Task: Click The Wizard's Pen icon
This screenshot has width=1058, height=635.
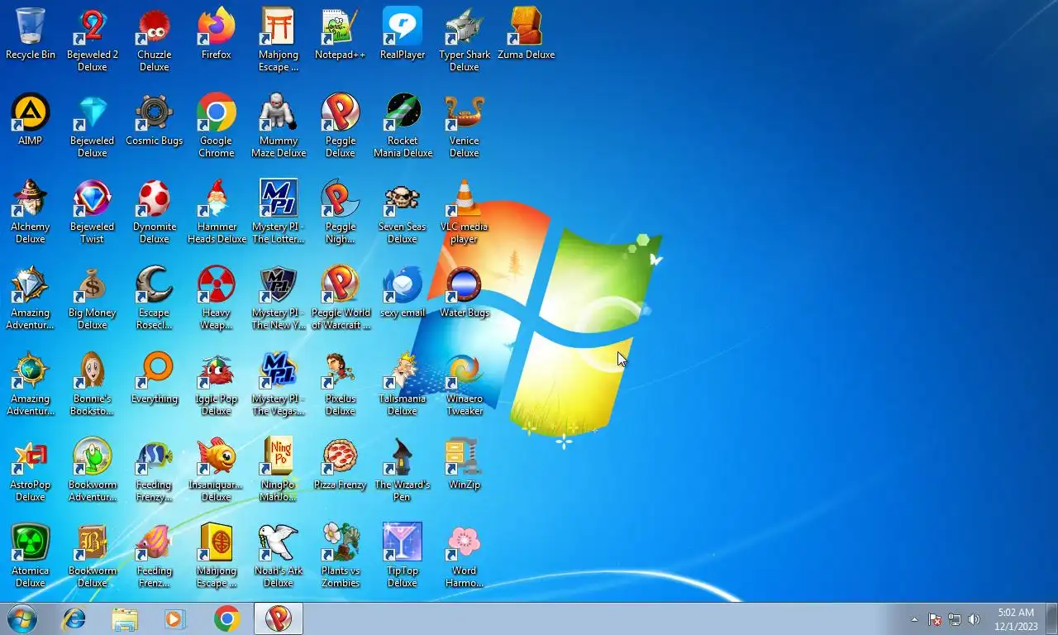Action: [x=403, y=470]
